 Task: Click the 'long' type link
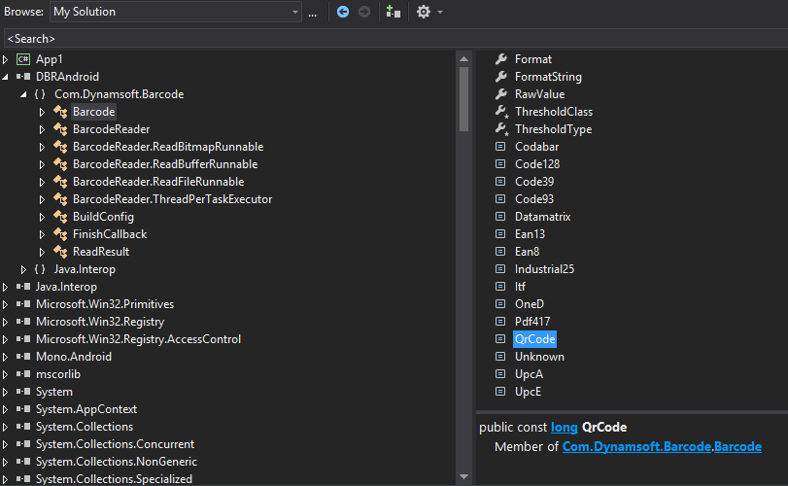[x=564, y=428]
